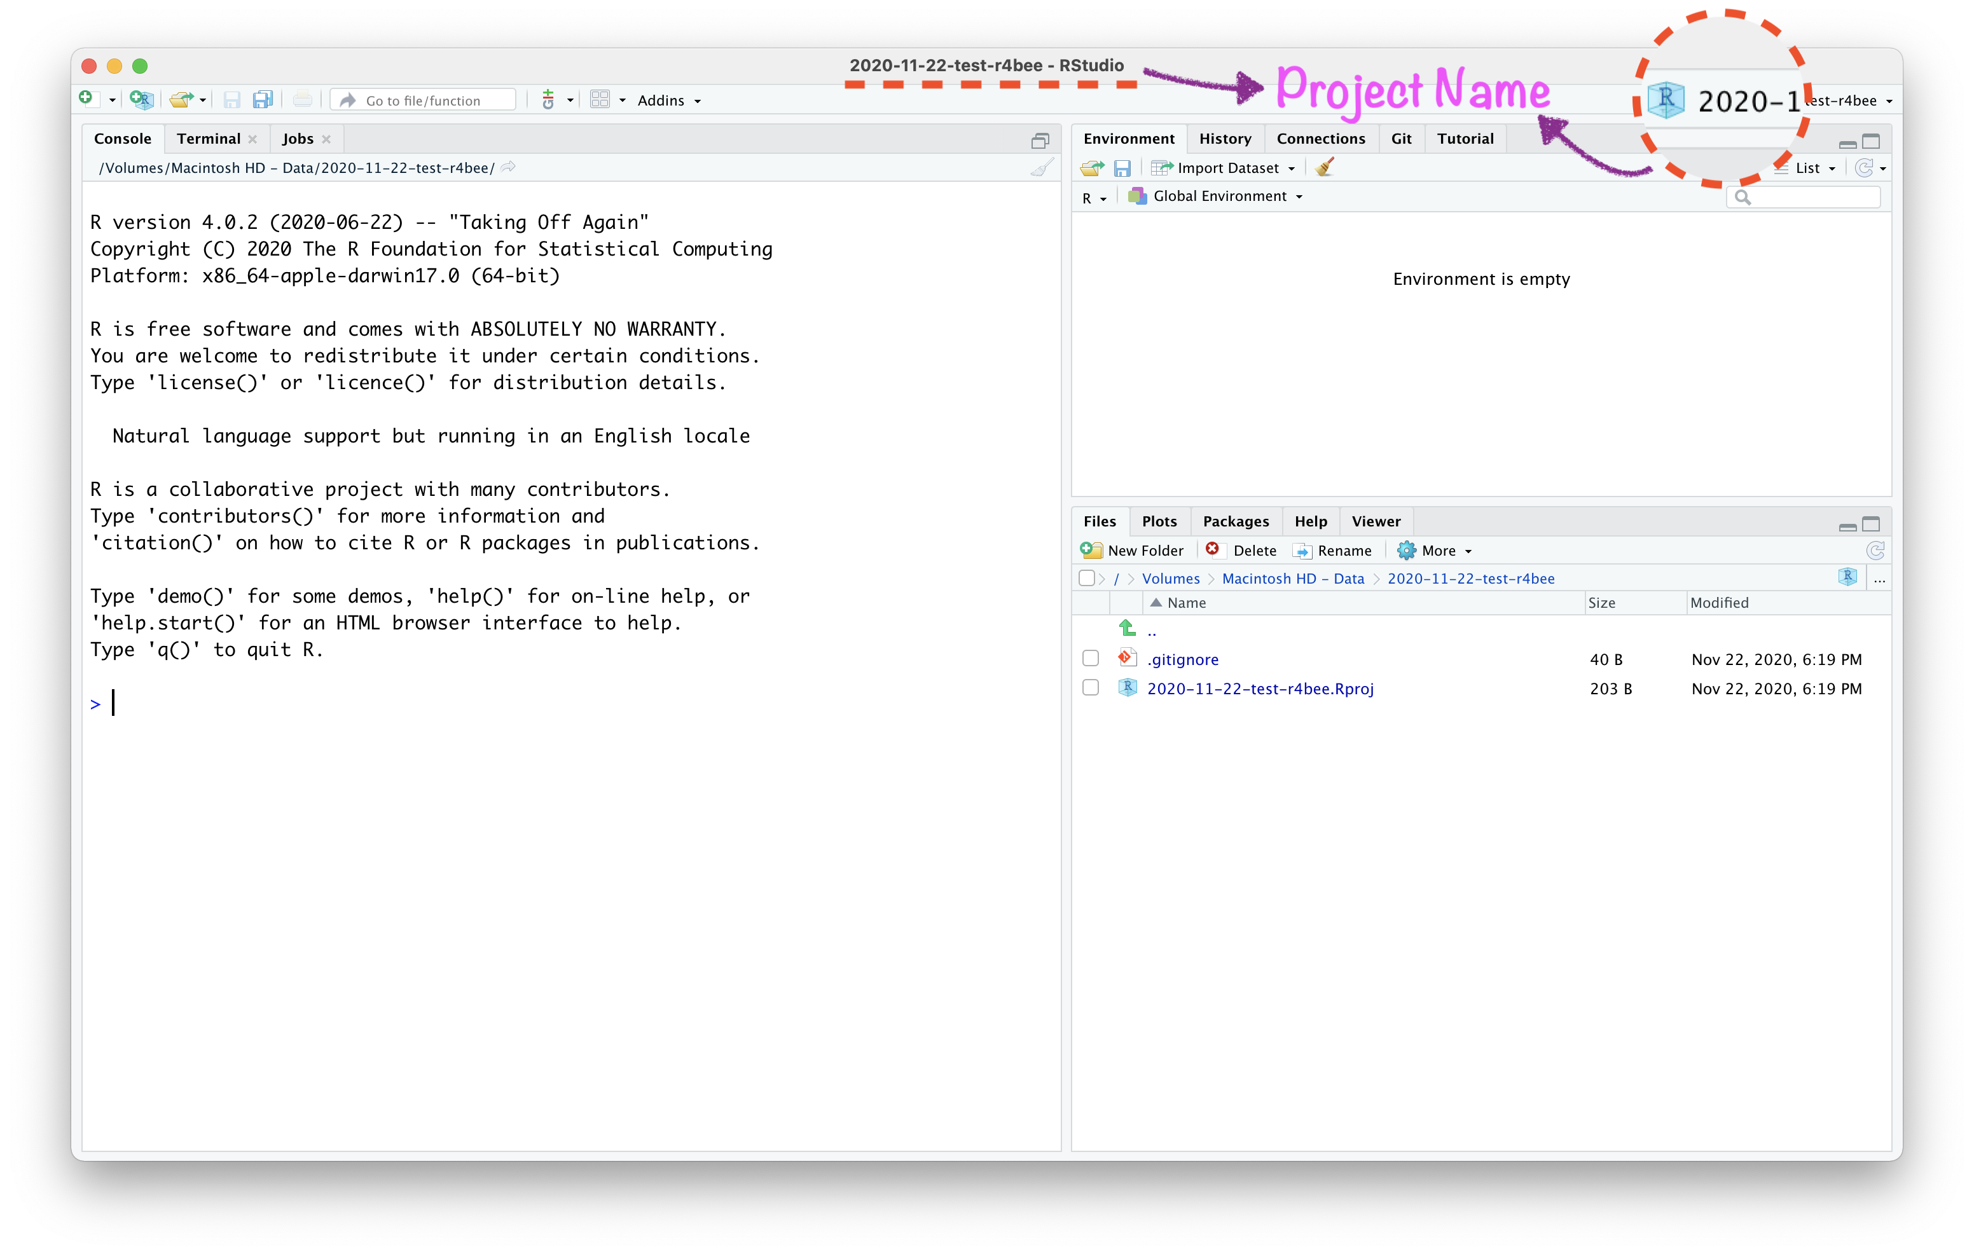Click the refresh file listing icon
Image resolution: width=1974 pixels, height=1255 pixels.
(x=1875, y=551)
